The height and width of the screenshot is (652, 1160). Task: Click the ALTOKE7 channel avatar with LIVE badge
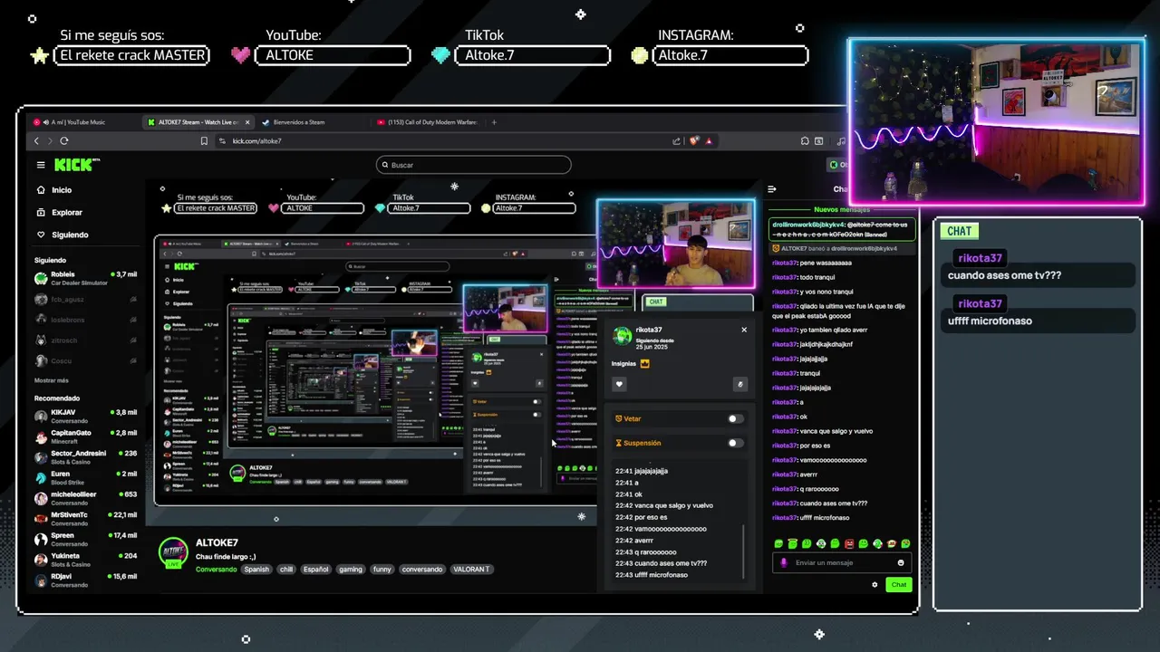pyautogui.click(x=173, y=551)
